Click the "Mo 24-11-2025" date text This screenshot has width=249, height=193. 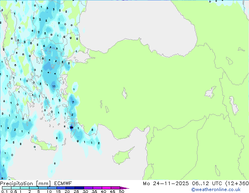pyautogui.click(x=166, y=184)
